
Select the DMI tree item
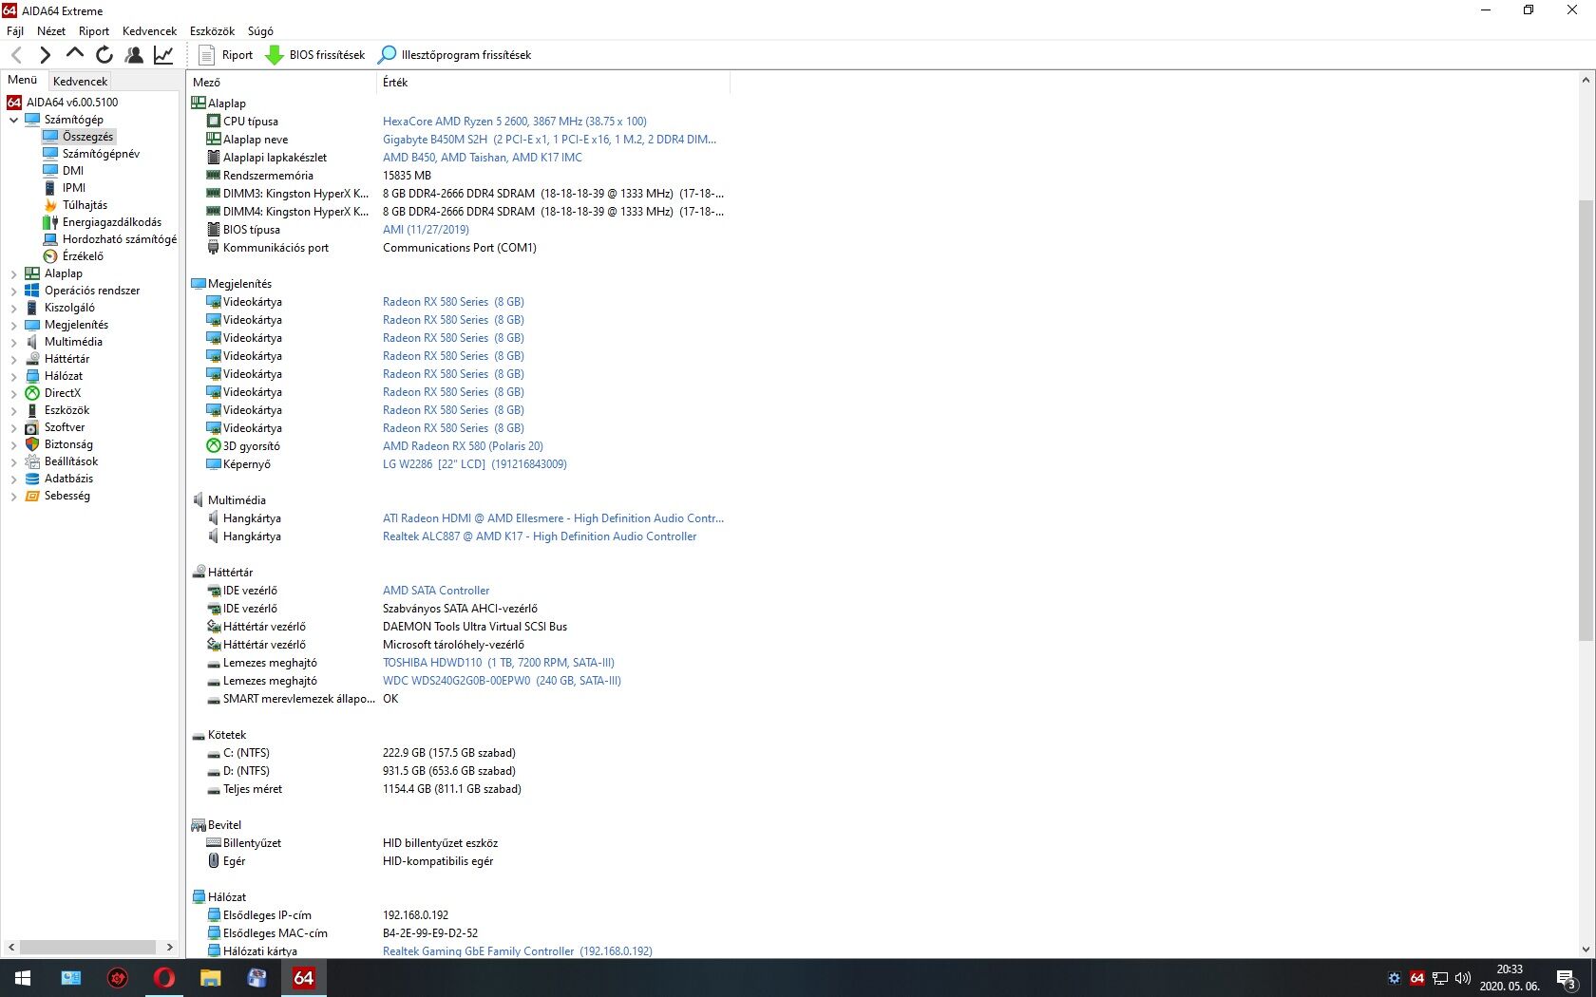point(73,171)
